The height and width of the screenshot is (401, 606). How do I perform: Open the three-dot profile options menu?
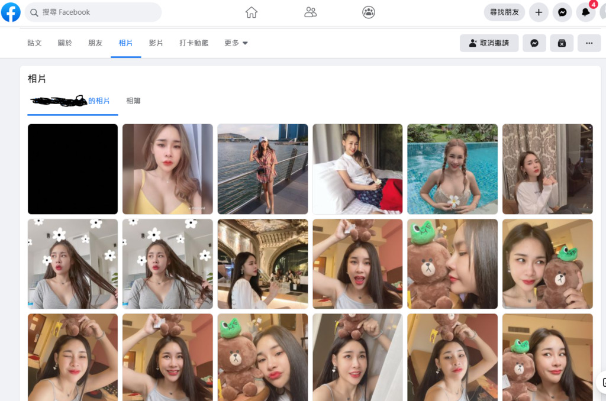coord(589,43)
